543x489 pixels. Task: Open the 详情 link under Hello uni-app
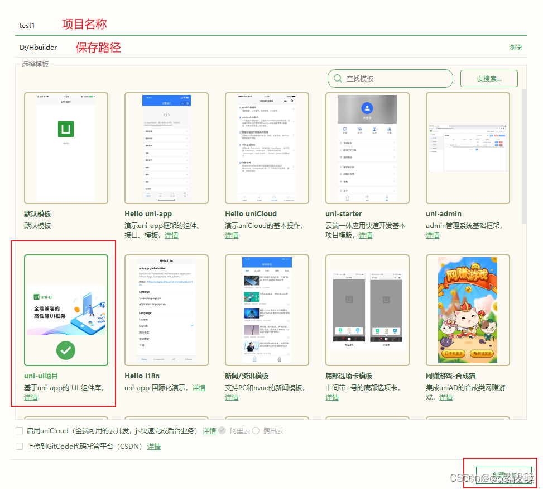pyautogui.click(x=171, y=235)
